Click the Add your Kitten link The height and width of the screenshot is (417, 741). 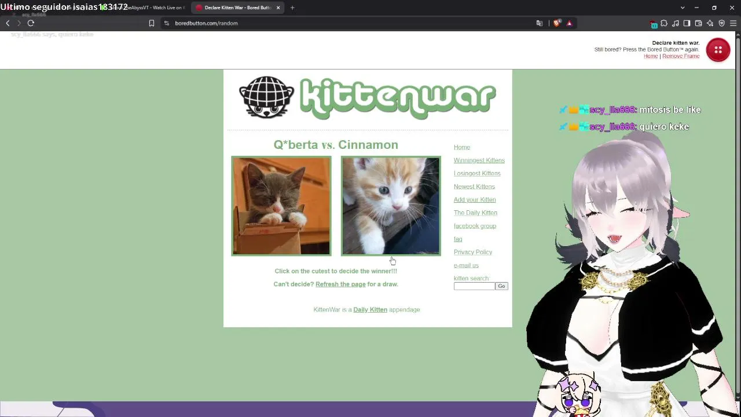475,200
